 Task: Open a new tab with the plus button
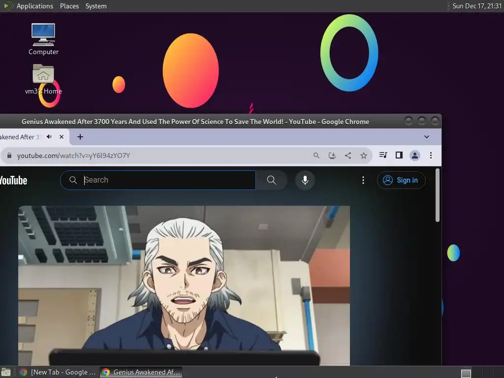coord(80,137)
